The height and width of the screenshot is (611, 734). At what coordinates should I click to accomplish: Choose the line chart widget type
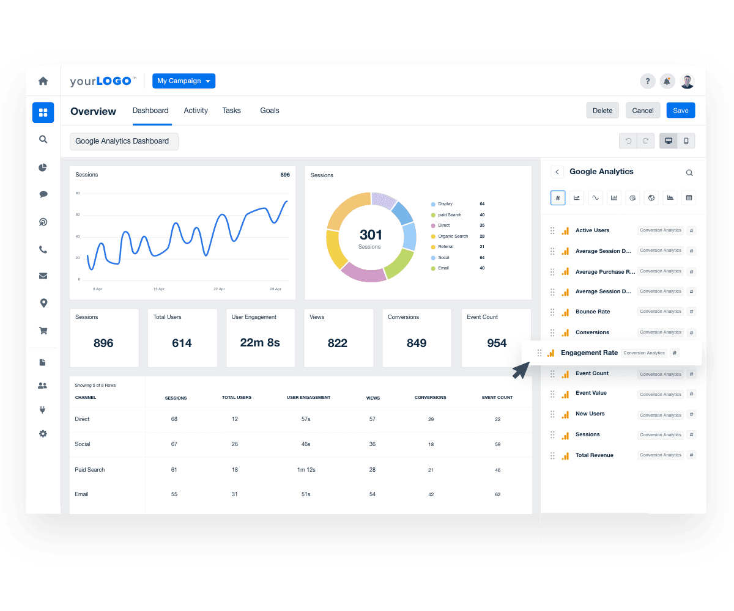pos(576,197)
